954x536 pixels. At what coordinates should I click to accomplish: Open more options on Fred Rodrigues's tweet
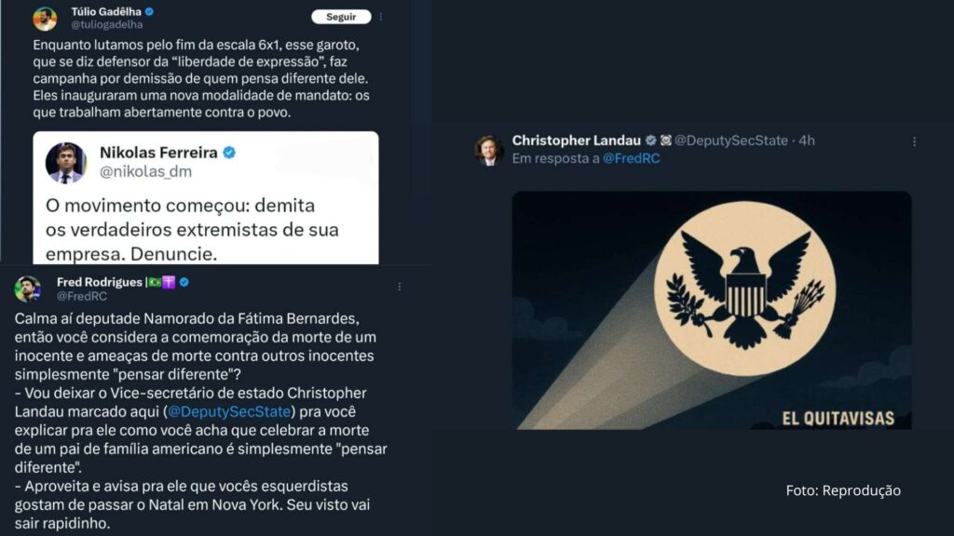399,287
